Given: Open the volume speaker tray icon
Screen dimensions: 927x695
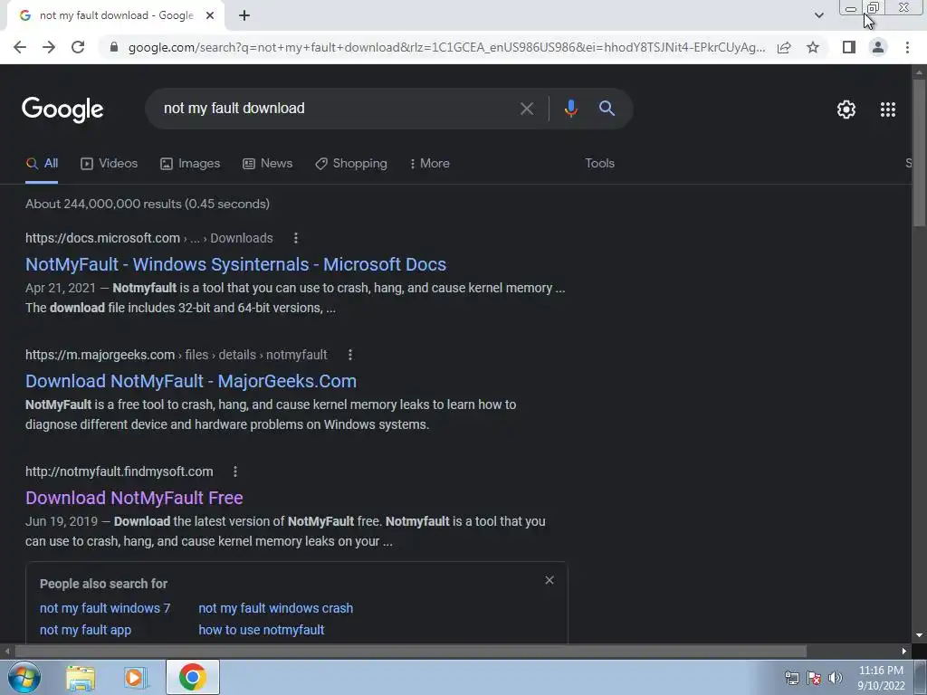Looking at the screenshot, I should coord(836,678).
